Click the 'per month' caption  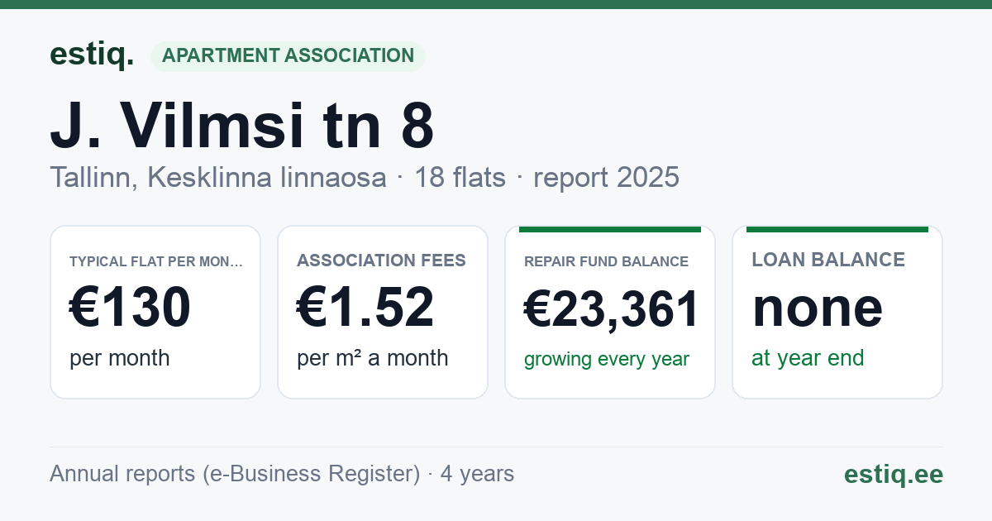coord(120,358)
